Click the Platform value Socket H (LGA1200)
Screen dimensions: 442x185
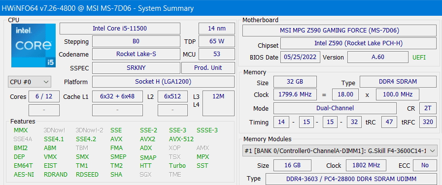coord(163,82)
